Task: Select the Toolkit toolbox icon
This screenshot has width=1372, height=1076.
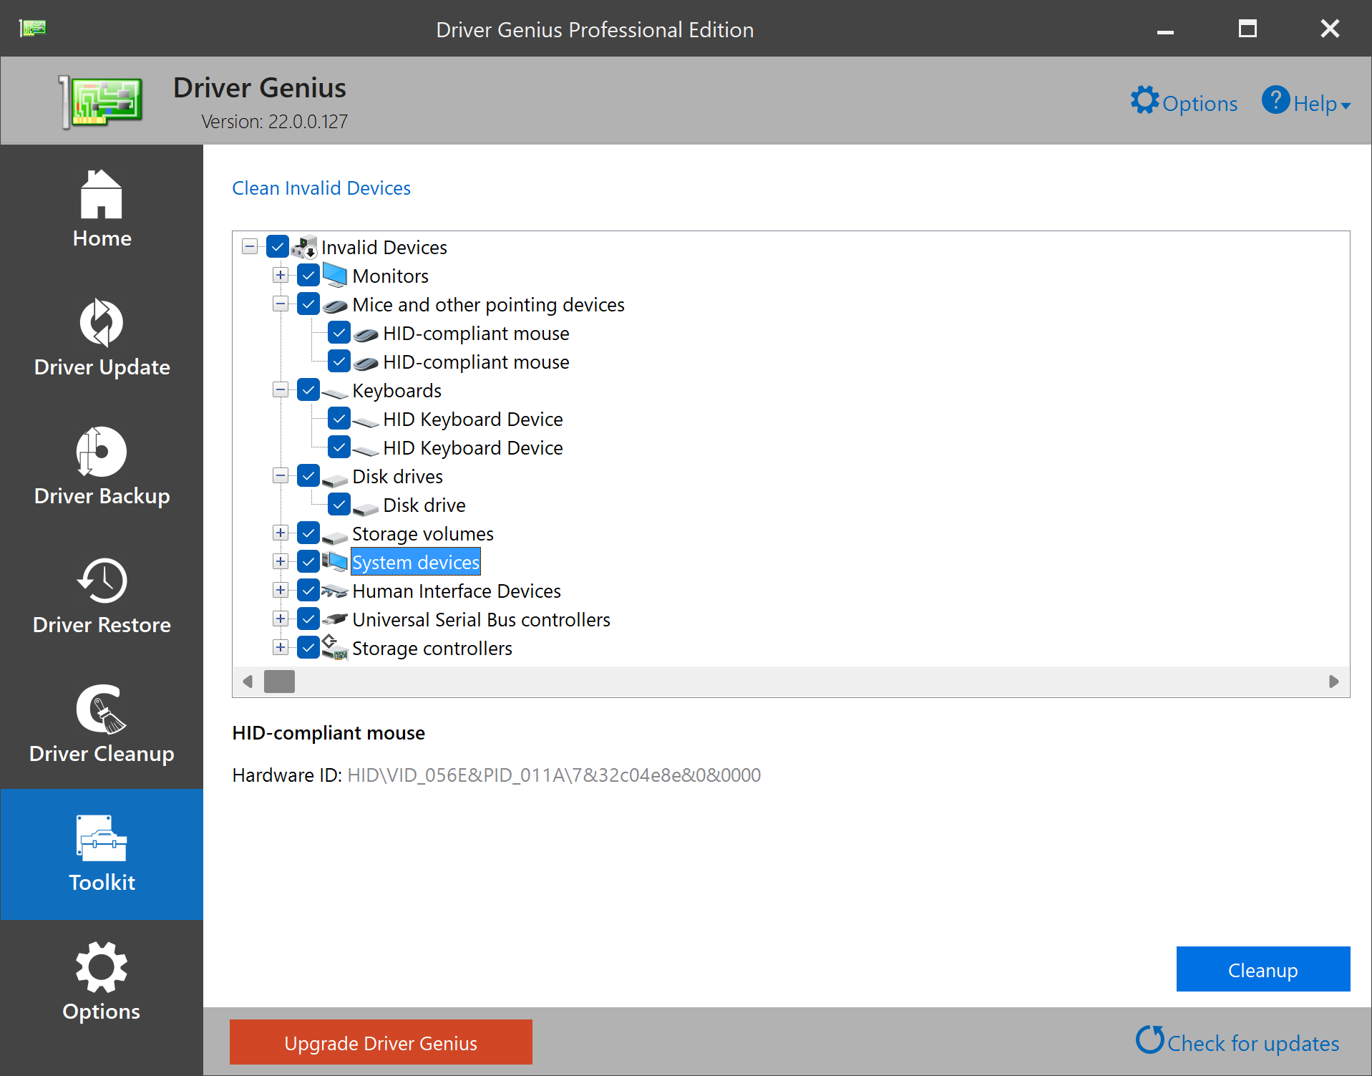Action: click(x=102, y=838)
